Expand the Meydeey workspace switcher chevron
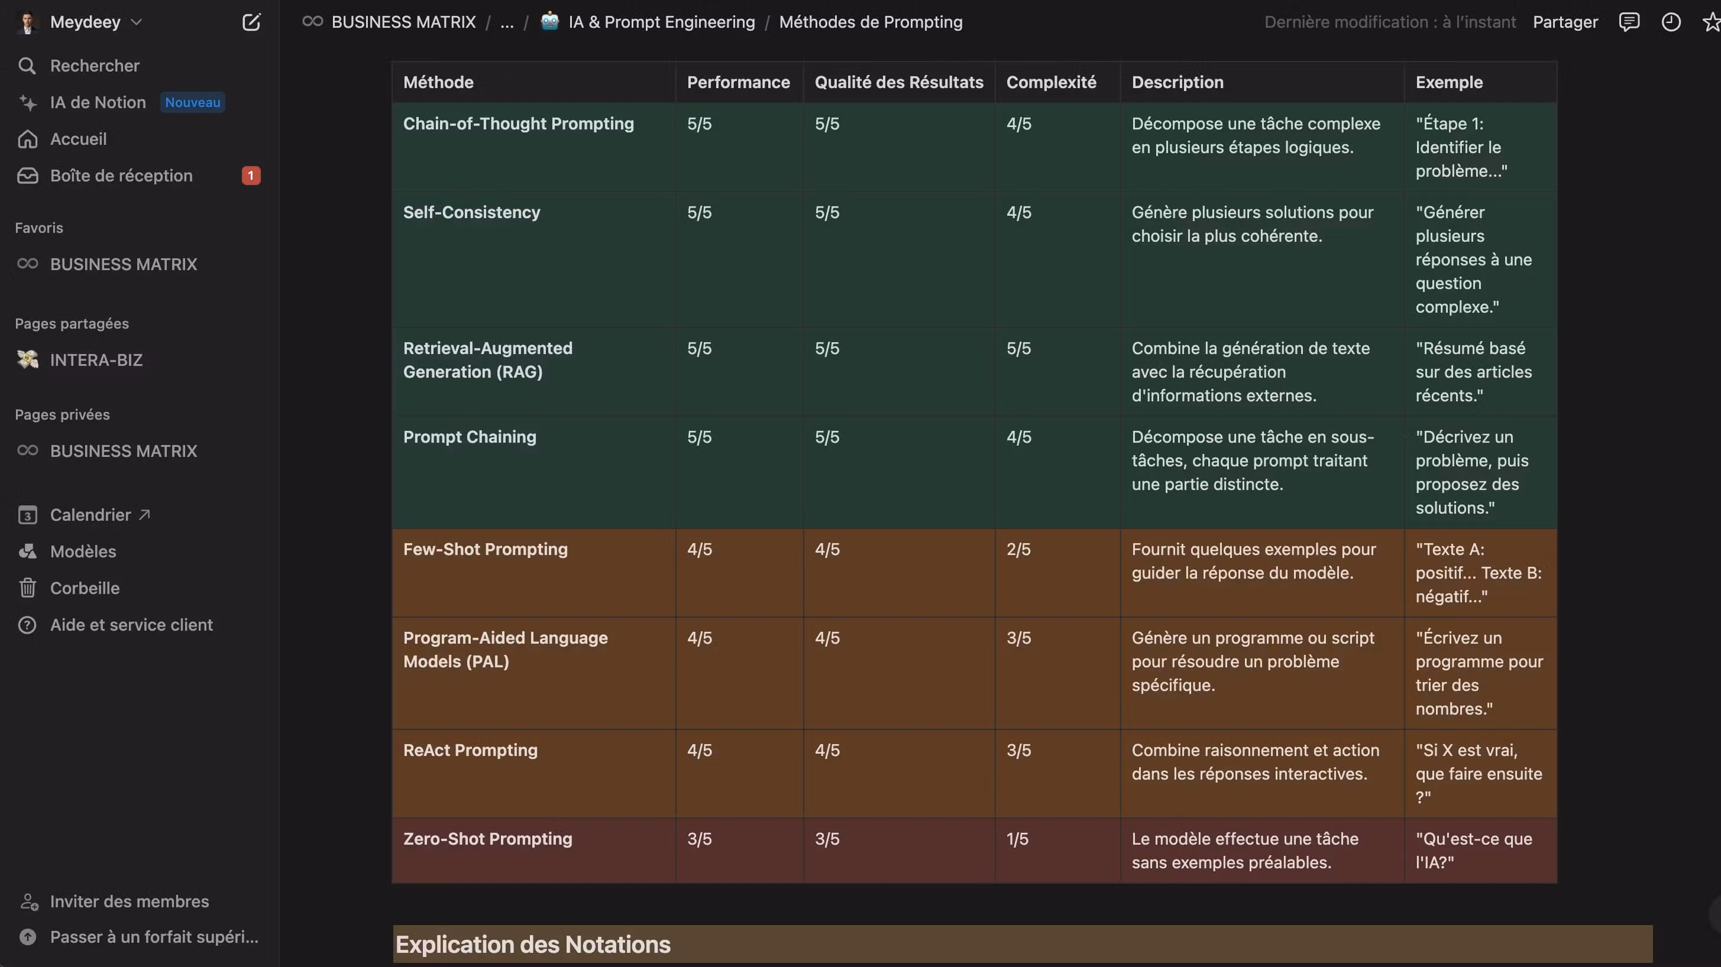1721x967 pixels. tap(136, 22)
